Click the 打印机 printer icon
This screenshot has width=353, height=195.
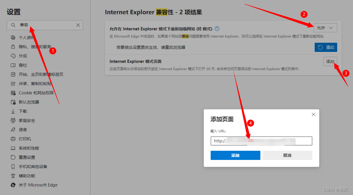click(x=13, y=139)
